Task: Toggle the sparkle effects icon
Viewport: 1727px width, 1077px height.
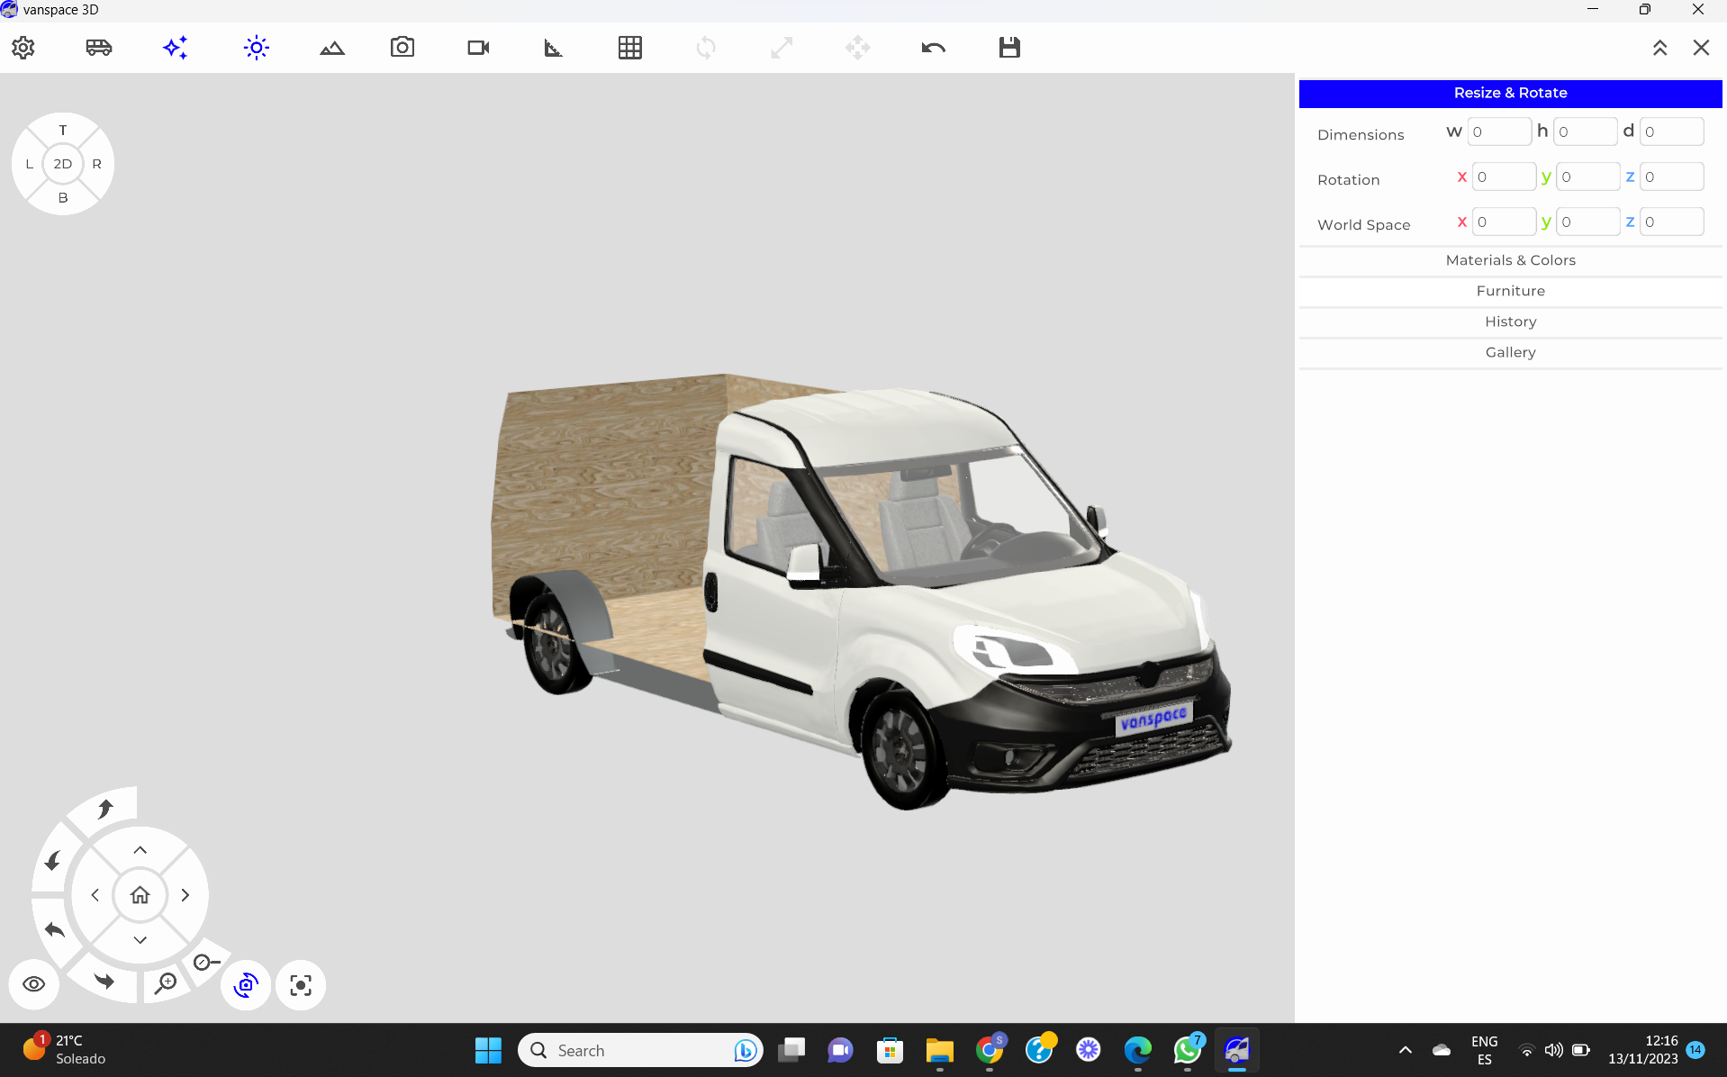Action: 176,48
